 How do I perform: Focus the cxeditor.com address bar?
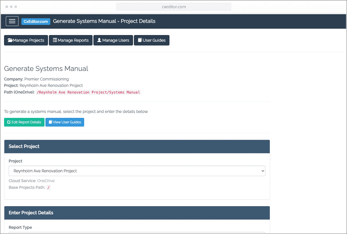coord(173,7)
